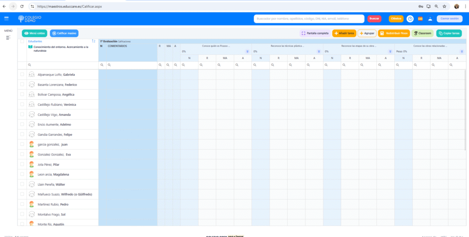The image size is (469, 237).
Task: Tick the select-all students checkbox
Action: coord(22,41)
